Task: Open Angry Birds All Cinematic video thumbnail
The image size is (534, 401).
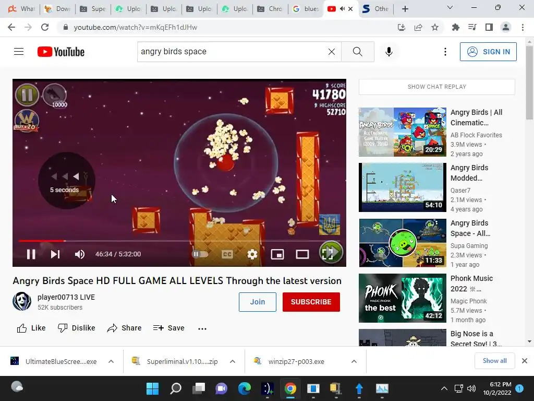Action: tap(403, 132)
